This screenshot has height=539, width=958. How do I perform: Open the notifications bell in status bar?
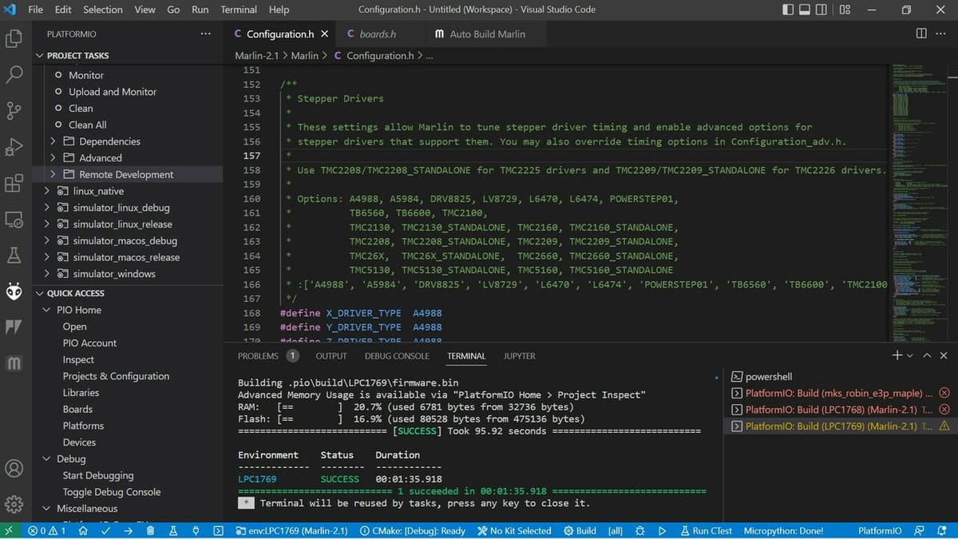943,530
